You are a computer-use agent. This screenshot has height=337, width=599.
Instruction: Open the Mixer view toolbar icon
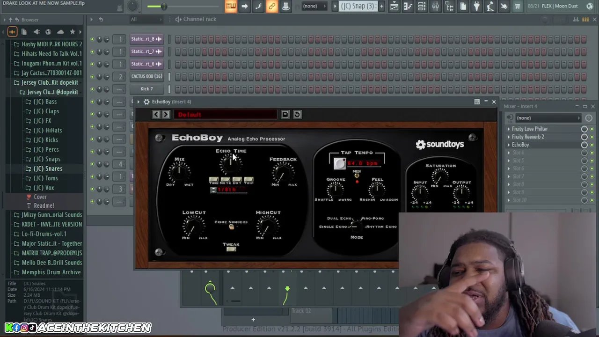coord(435,6)
